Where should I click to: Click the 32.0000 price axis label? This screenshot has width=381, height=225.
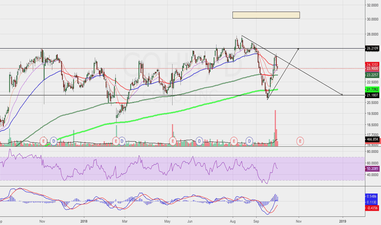click(x=372, y=5)
